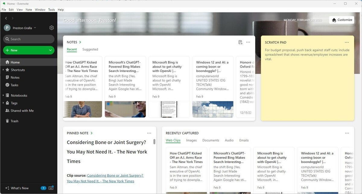Go back using the left arrow
This screenshot has width=362, height=194.
pos(6,18)
